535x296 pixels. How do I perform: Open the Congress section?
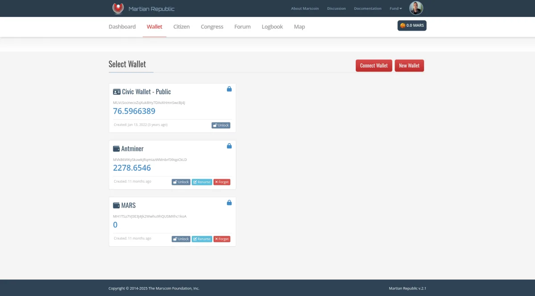coord(212,26)
